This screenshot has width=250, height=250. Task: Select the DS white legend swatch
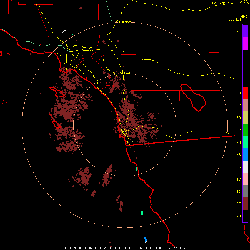pos(245,167)
